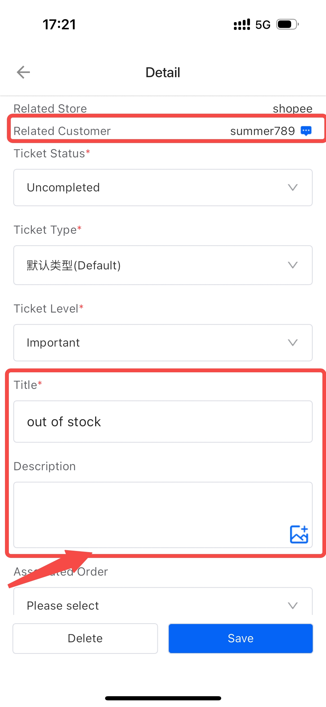The width and height of the screenshot is (326, 707).
Task: Open the Important ticket level dropdown
Action: 163,343
